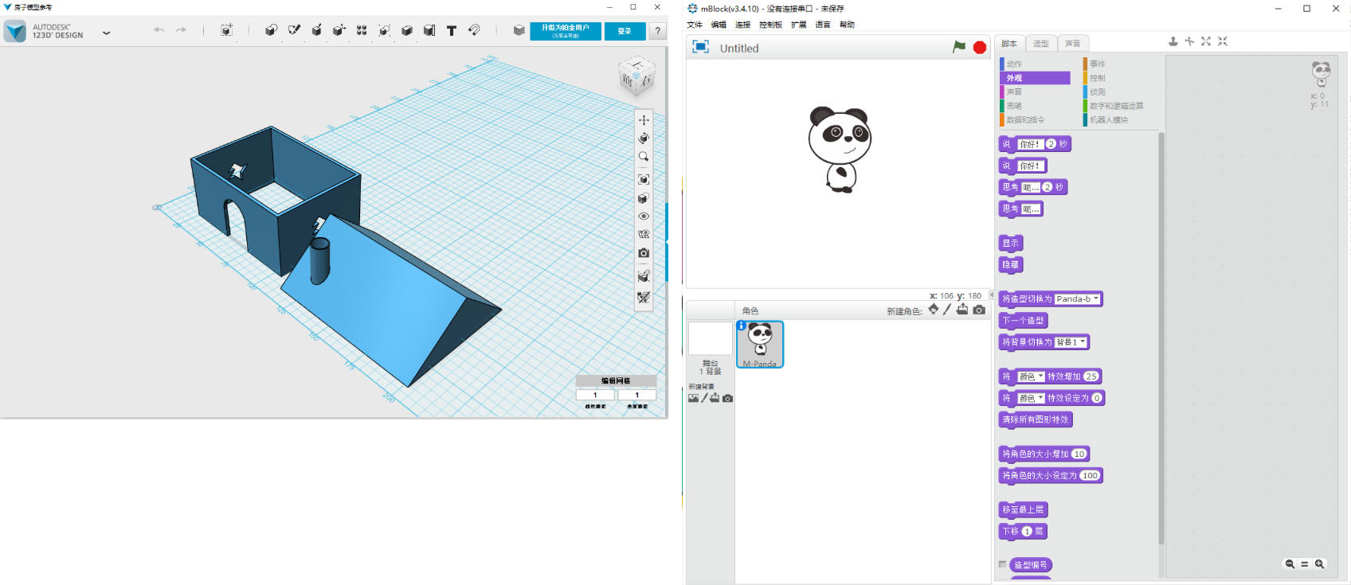1351x585 pixels.
Task: Click the 升级为铂金用户 upgrade button
Action: (x=566, y=31)
